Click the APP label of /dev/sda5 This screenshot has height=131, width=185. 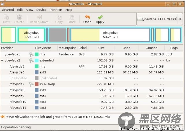[x=82, y=66]
